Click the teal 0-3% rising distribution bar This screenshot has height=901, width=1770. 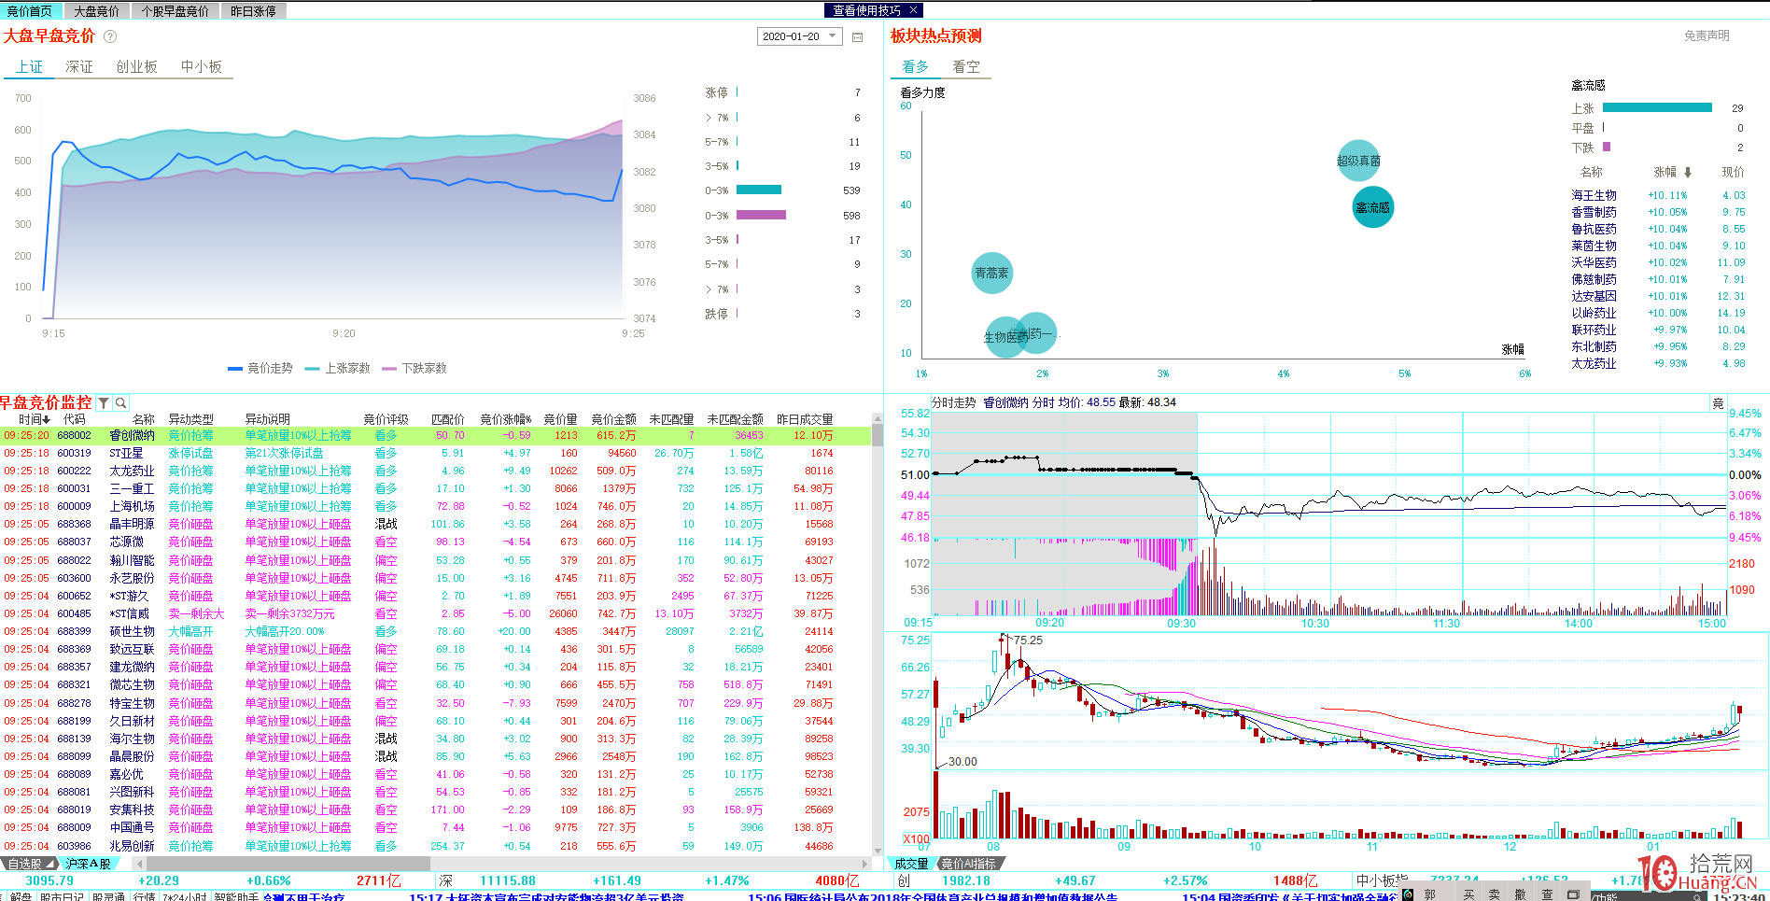pyautogui.click(x=759, y=190)
